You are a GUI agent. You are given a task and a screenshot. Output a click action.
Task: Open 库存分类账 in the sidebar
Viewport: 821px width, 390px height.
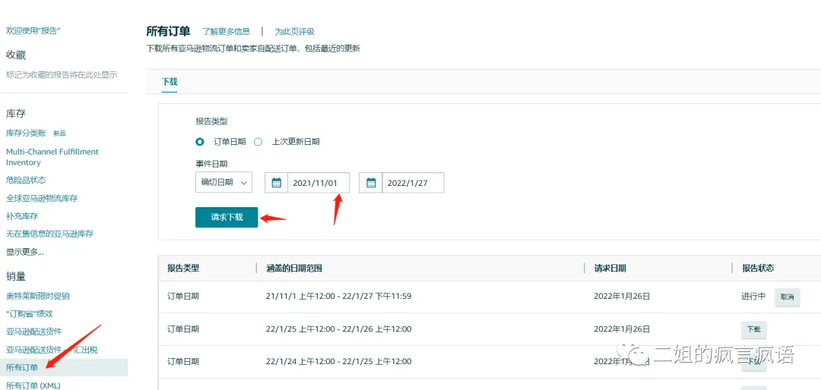click(26, 134)
